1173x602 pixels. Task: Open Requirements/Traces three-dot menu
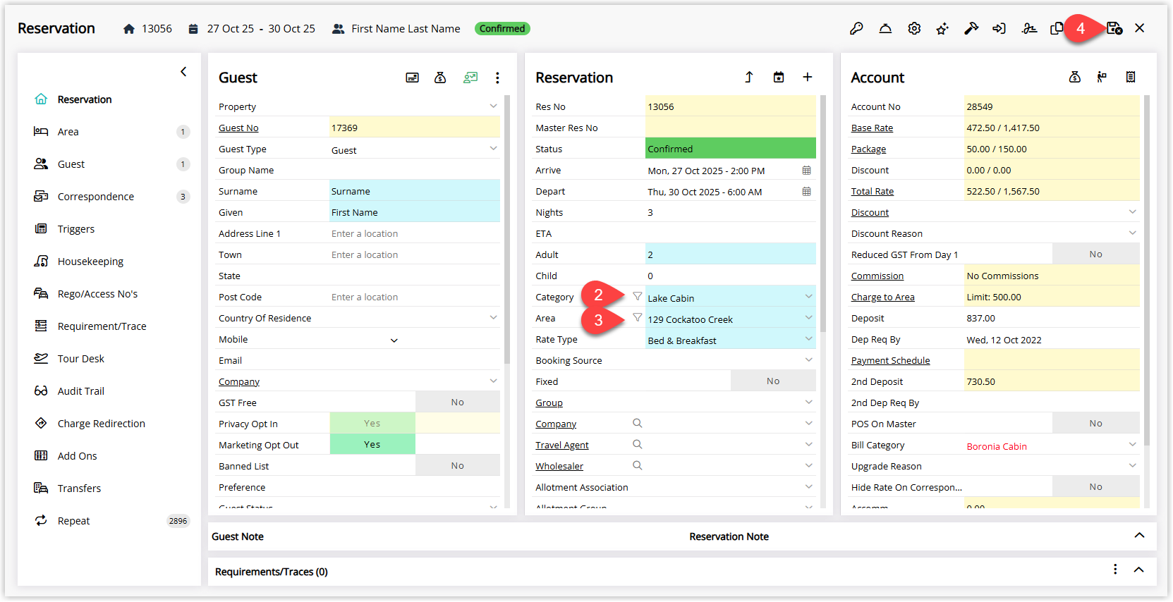[1115, 569]
